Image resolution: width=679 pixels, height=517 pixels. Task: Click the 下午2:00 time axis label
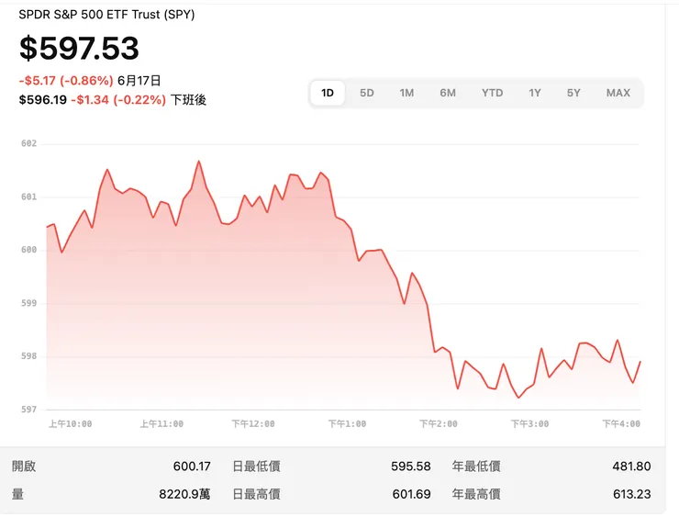(x=438, y=424)
